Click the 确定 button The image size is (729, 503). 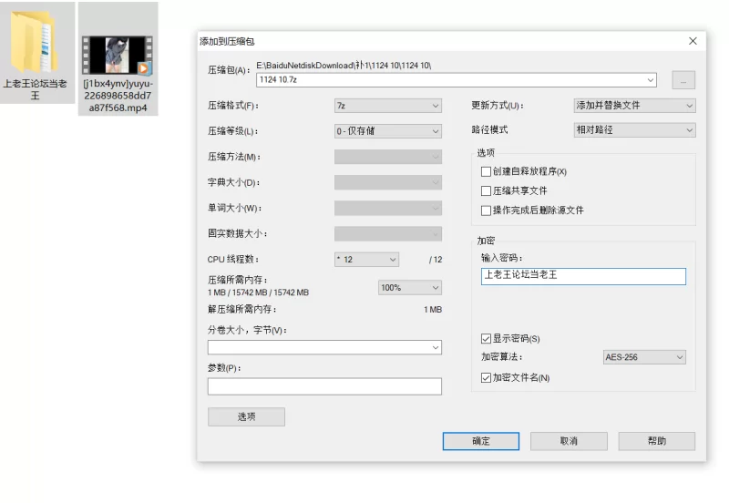coord(481,441)
